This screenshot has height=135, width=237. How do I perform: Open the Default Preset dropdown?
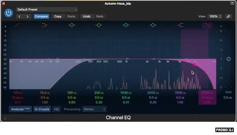coord(47,9)
